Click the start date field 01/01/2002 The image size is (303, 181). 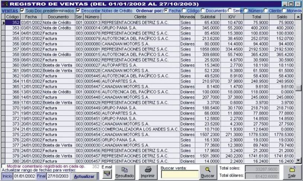coord(24,176)
